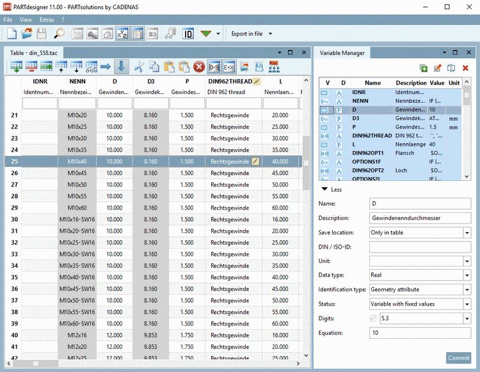Click the scissors Cut icon
The height and width of the screenshot is (372, 480).
pyautogui.click(x=138, y=66)
